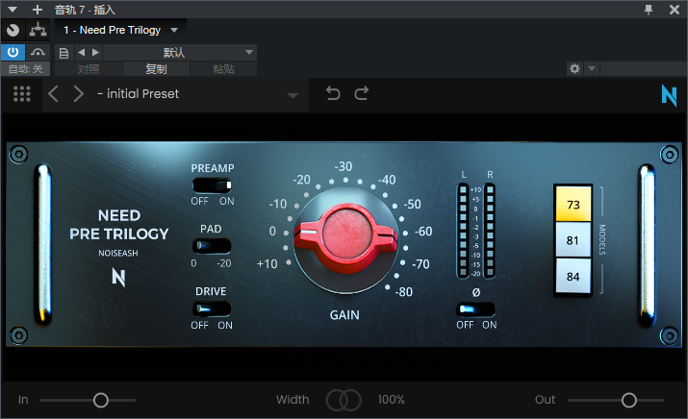The image size is (688, 419).
Task: Toggle plugin power bypass button
Action: 13,53
